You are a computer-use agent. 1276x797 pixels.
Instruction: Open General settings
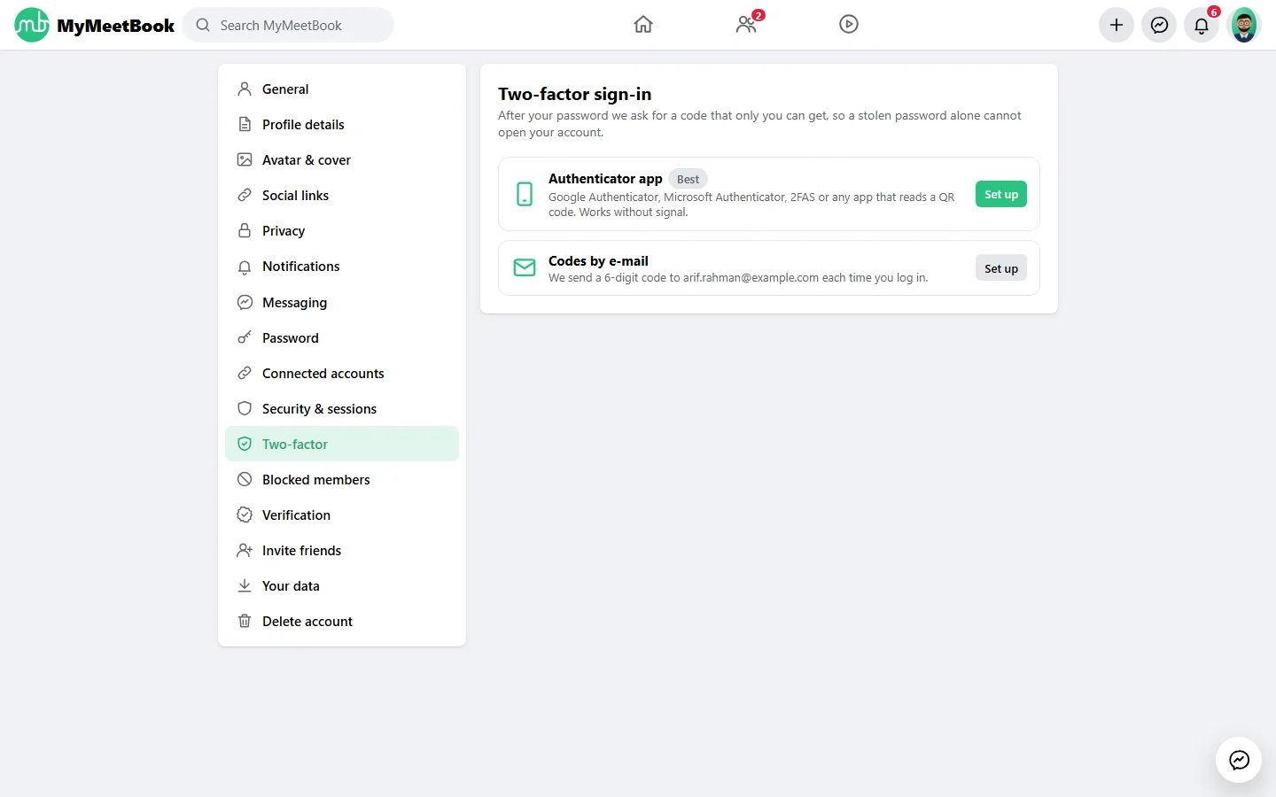[x=342, y=89]
